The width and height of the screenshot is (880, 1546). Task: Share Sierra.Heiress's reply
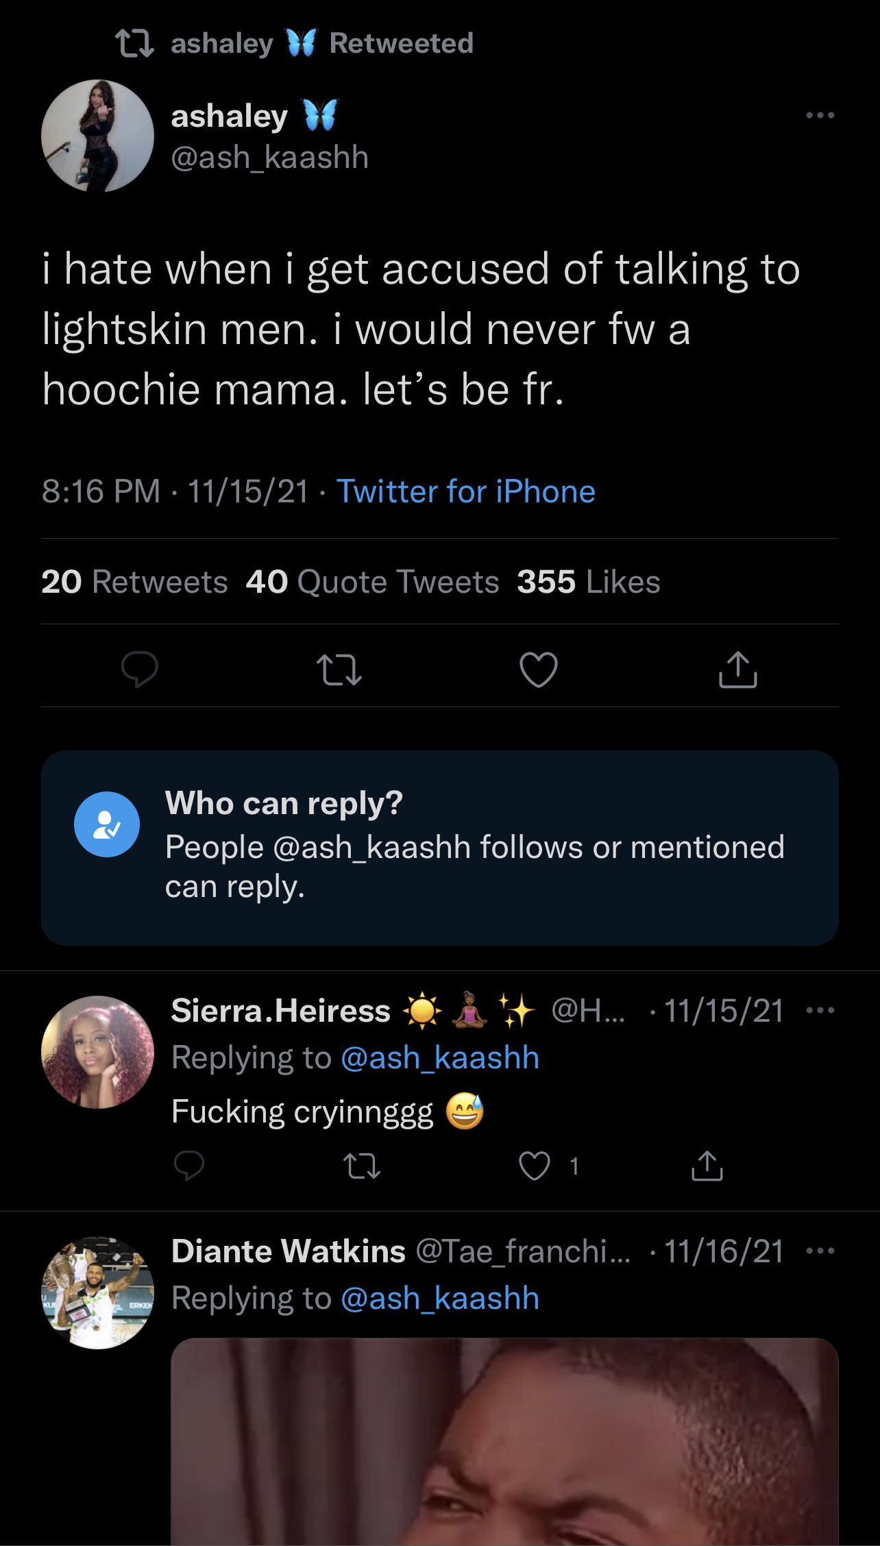click(707, 1165)
